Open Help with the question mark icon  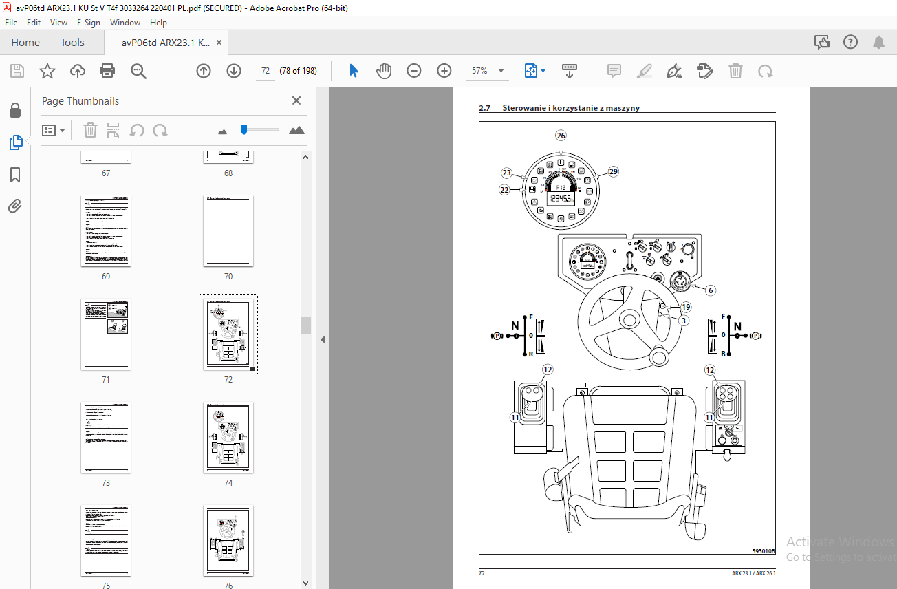tap(850, 43)
